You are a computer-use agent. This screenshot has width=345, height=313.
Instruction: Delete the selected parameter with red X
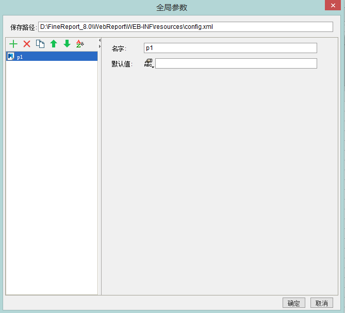coord(27,44)
